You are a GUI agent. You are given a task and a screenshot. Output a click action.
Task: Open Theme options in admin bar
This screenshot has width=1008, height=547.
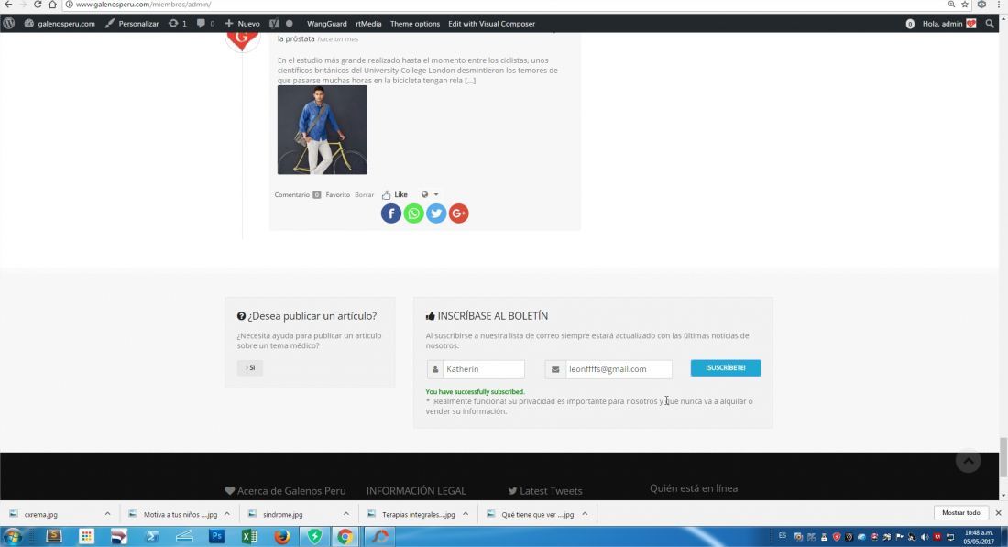(x=414, y=24)
